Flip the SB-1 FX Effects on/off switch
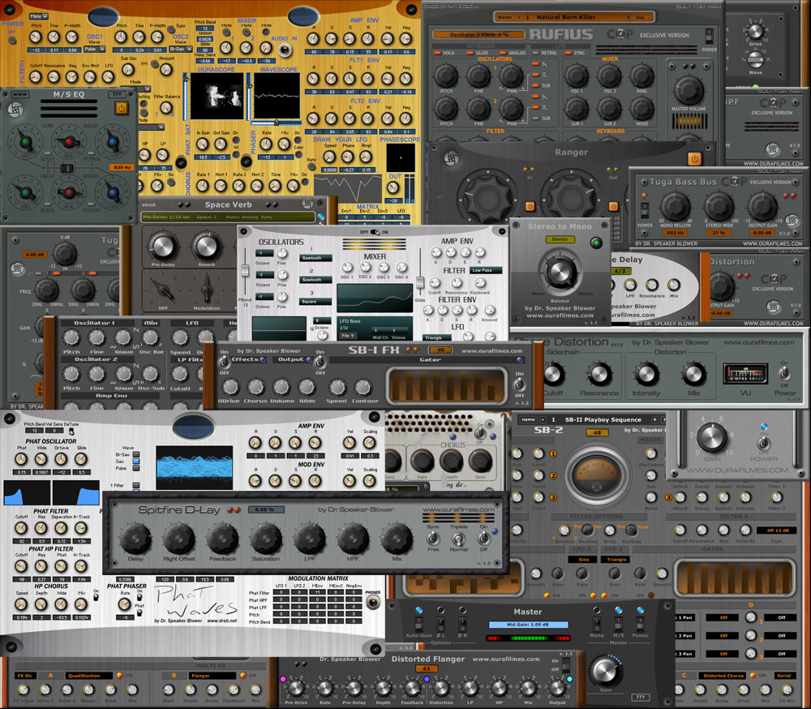 pyautogui.click(x=225, y=363)
